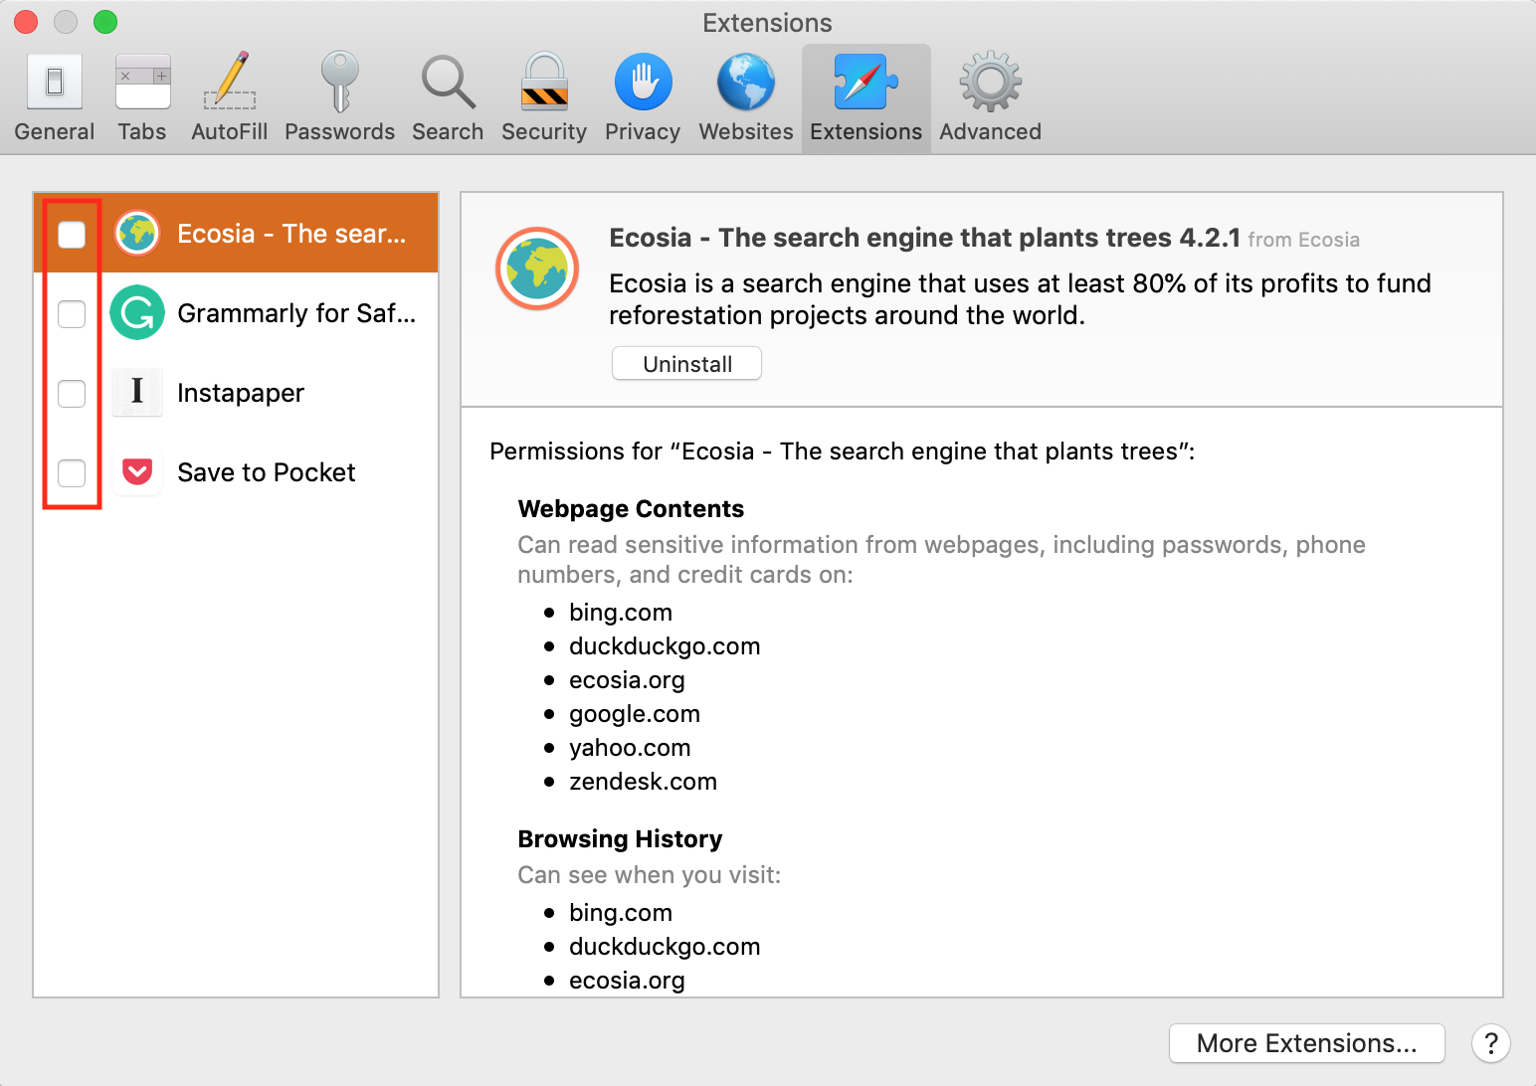1536x1086 pixels.
Task: Enable the Grammarly for Safari checkbox
Action: click(72, 313)
